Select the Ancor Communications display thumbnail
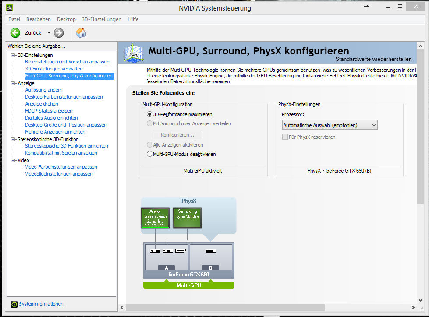Image resolution: width=429 pixels, height=317 pixels. (155, 218)
